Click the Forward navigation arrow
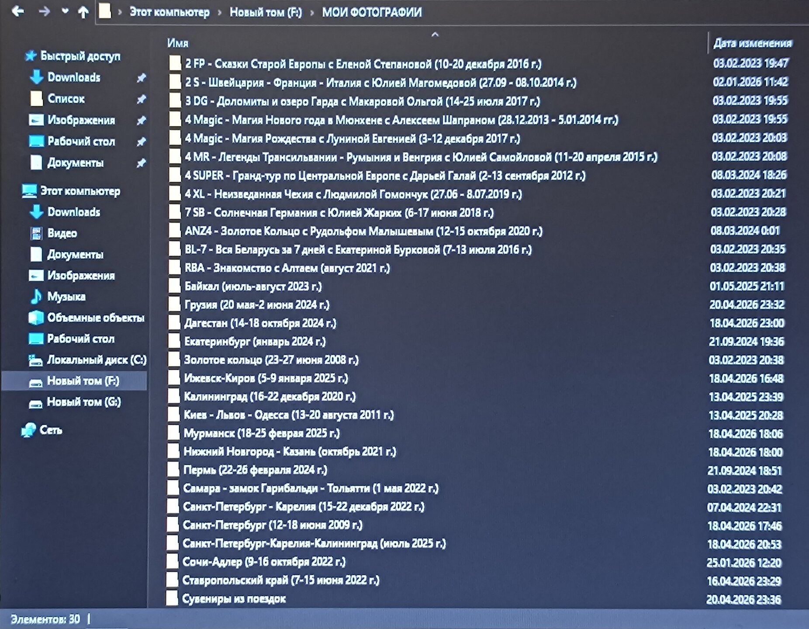The image size is (809, 629). tap(44, 11)
